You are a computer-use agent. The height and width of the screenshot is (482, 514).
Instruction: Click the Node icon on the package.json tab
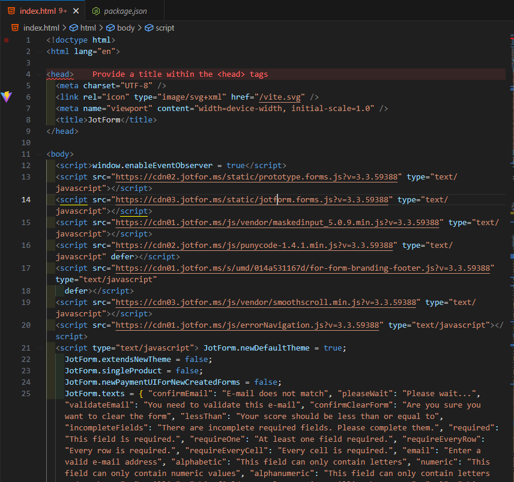[95, 11]
